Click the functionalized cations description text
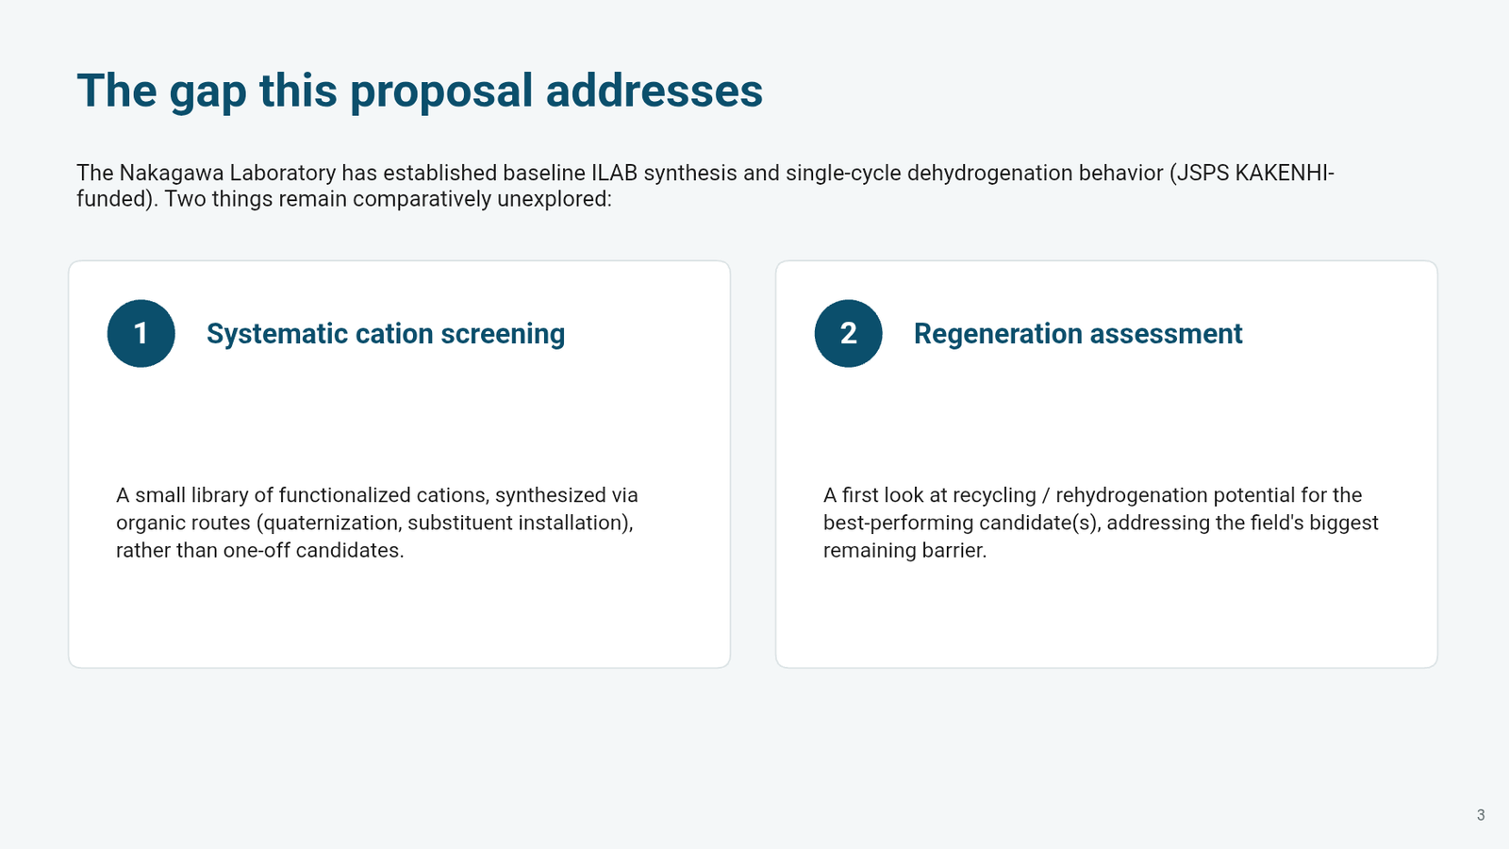 click(377, 523)
